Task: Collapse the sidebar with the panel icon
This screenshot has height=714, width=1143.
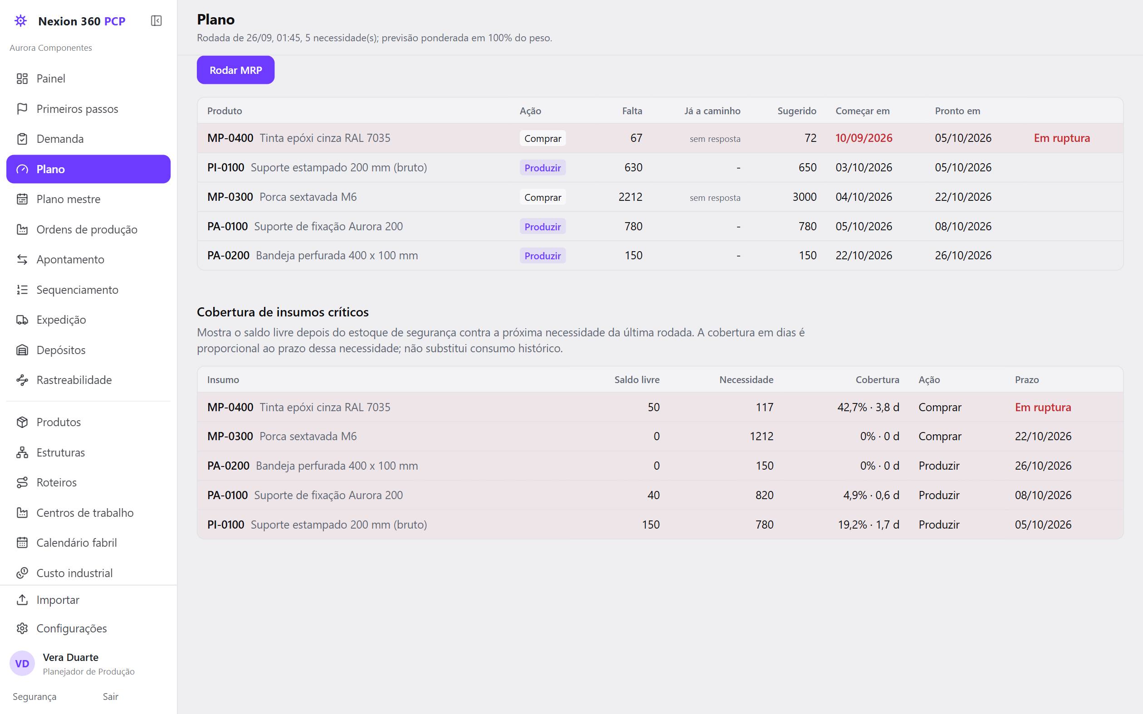Action: point(156,21)
